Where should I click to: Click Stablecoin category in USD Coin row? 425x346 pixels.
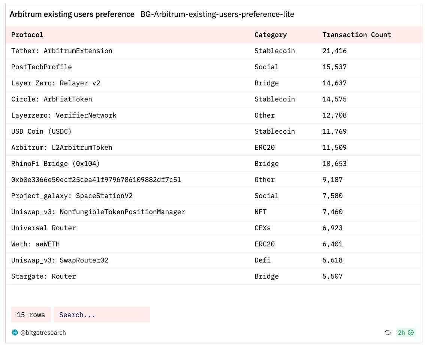(275, 131)
